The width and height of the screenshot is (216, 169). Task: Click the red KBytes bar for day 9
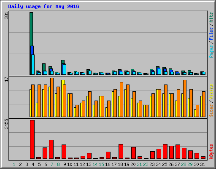pyautogui.click(x=64, y=152)
